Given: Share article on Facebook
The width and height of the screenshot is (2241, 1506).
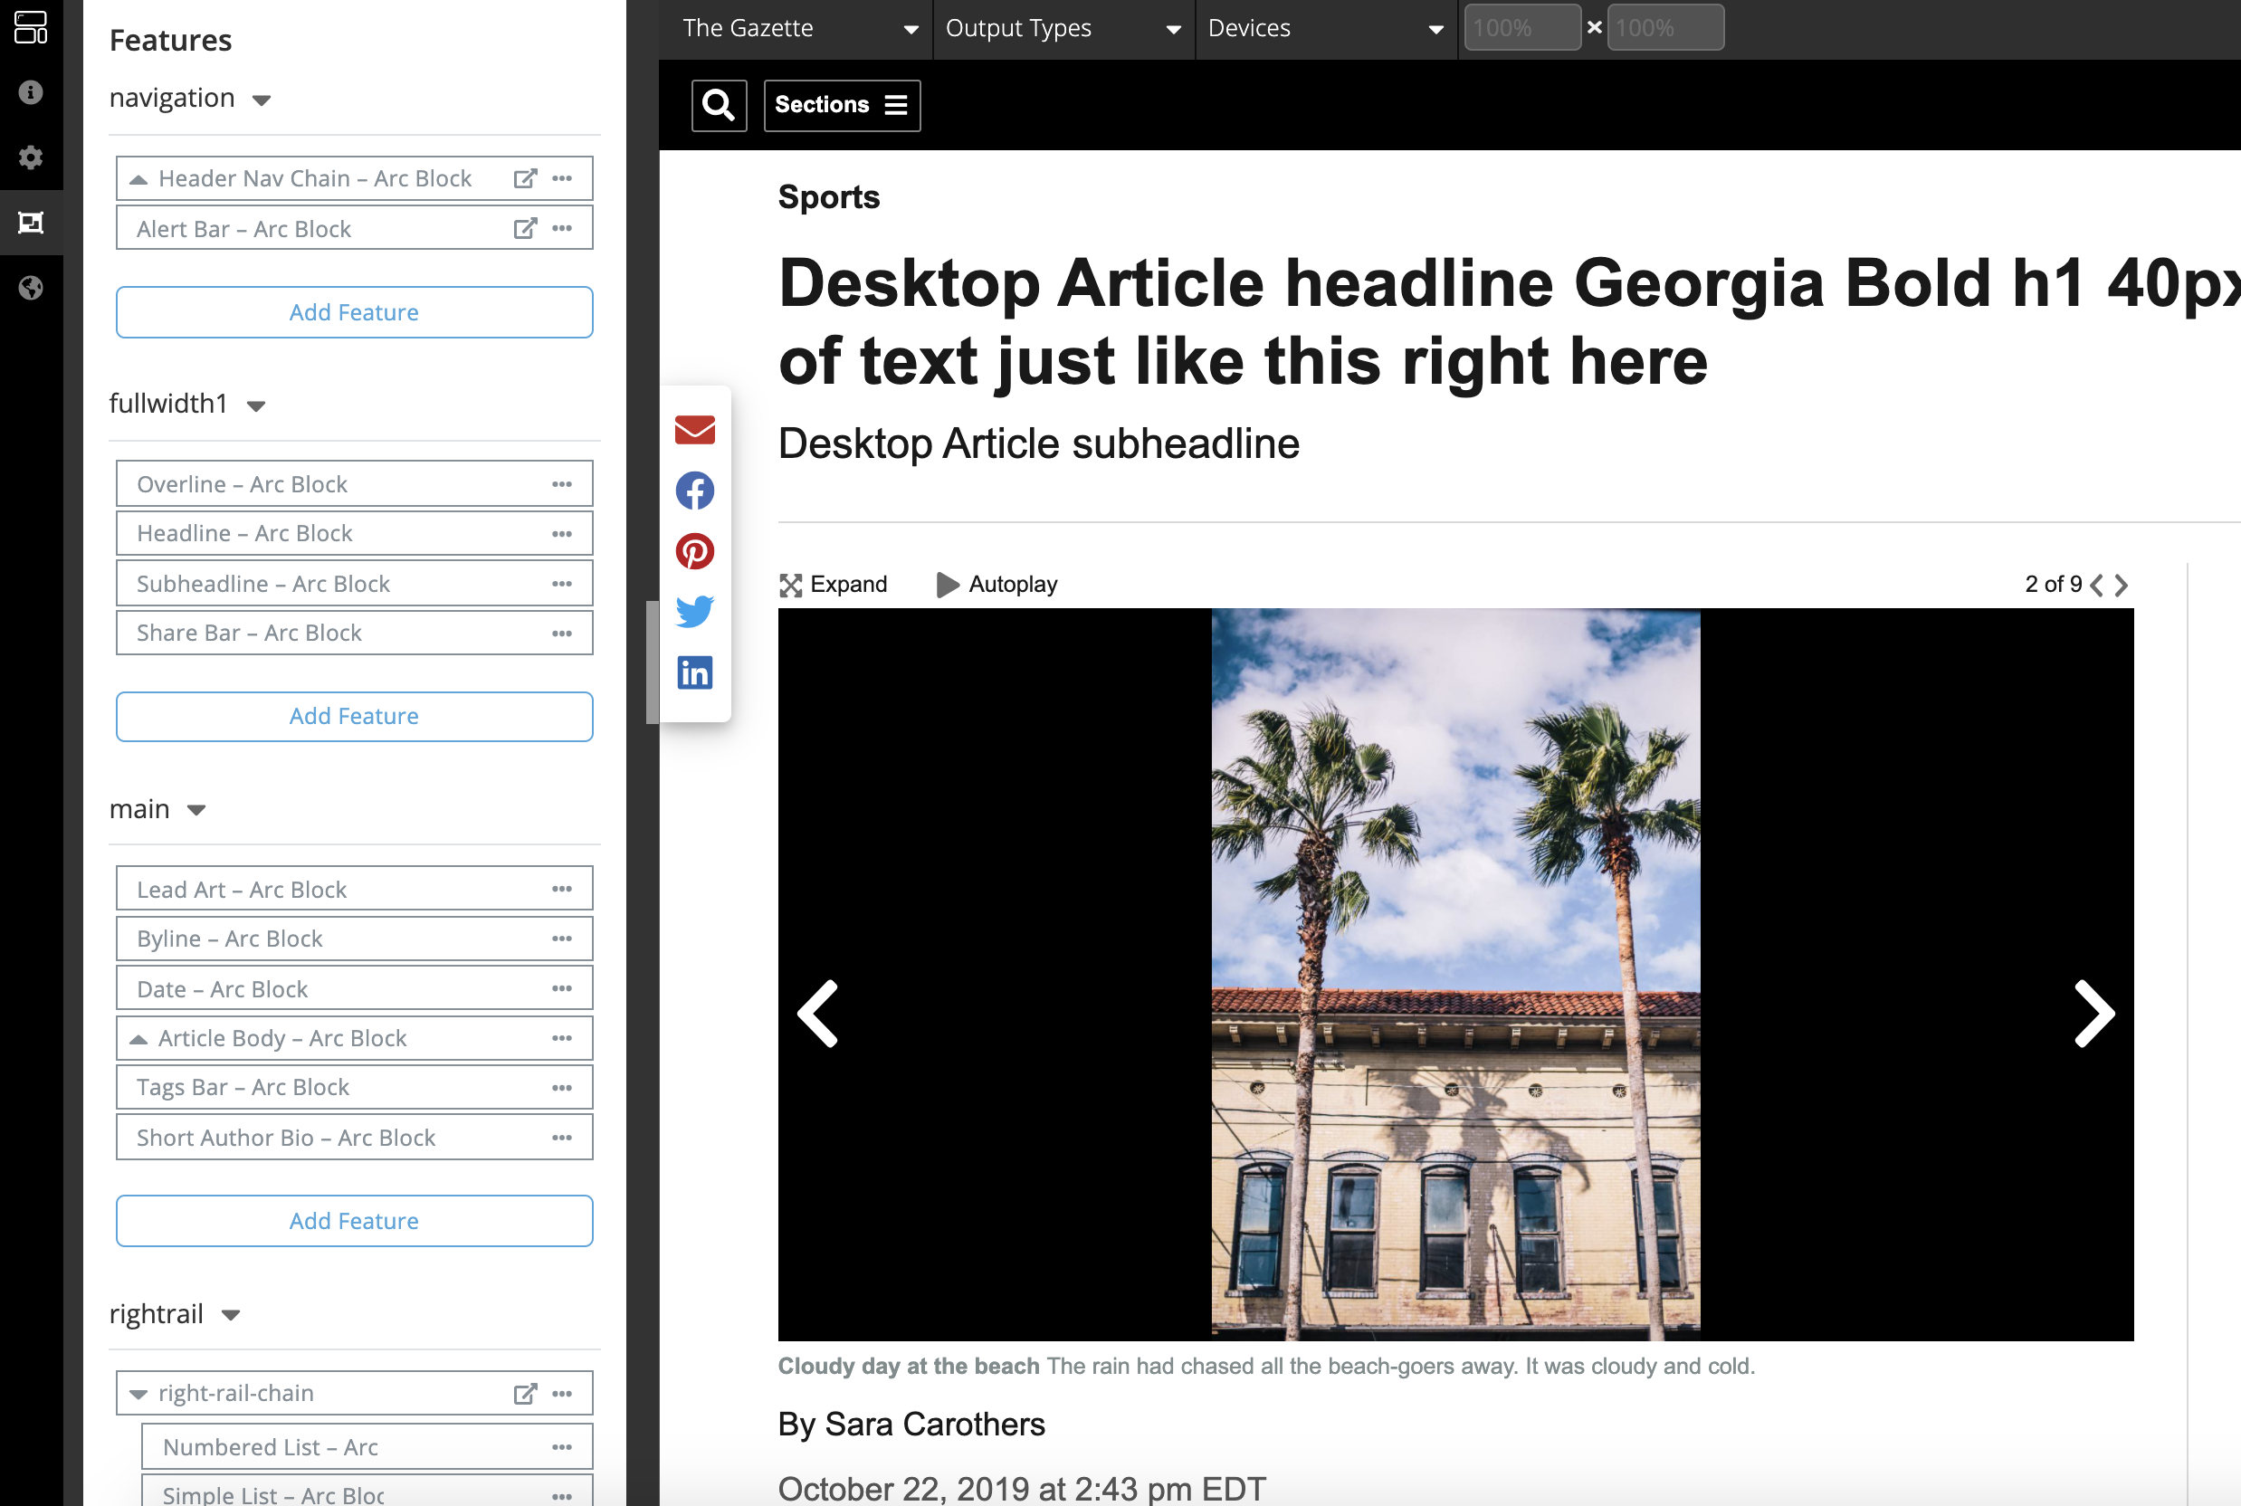Looking at the screenshot, I should point(695,491).
